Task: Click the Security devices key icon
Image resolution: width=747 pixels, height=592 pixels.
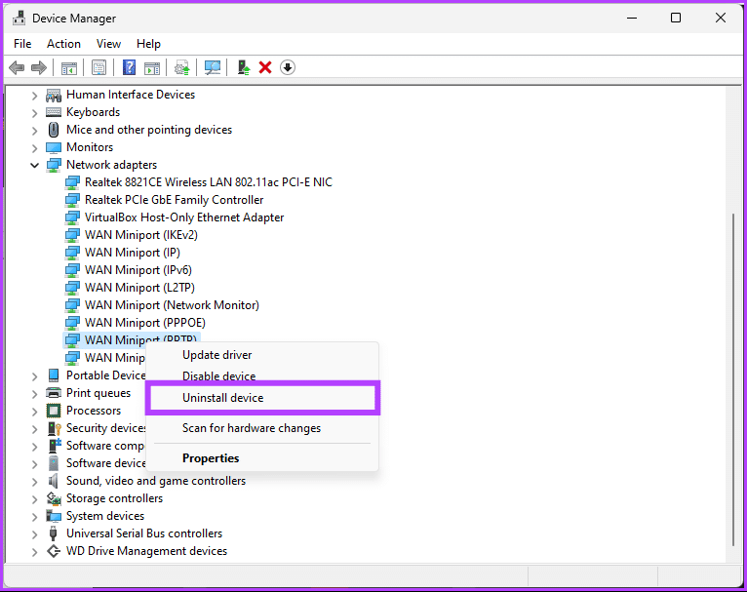Action: (55, 428)
